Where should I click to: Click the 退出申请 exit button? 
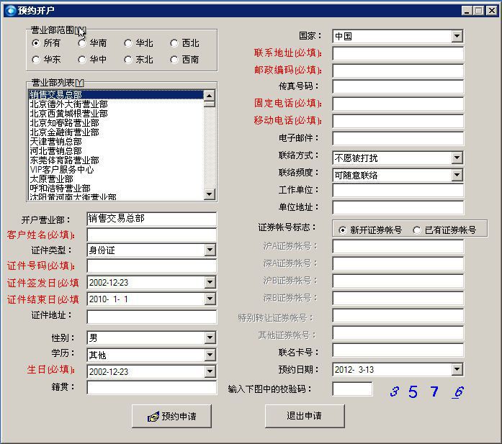pyautogui.click(x=305, y=416)
